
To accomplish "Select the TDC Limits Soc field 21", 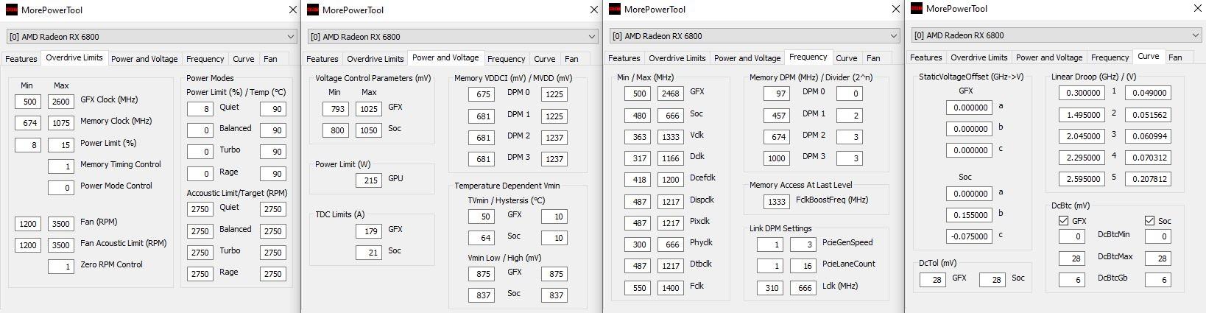I will pyautogui.click(x=369, y=253).
